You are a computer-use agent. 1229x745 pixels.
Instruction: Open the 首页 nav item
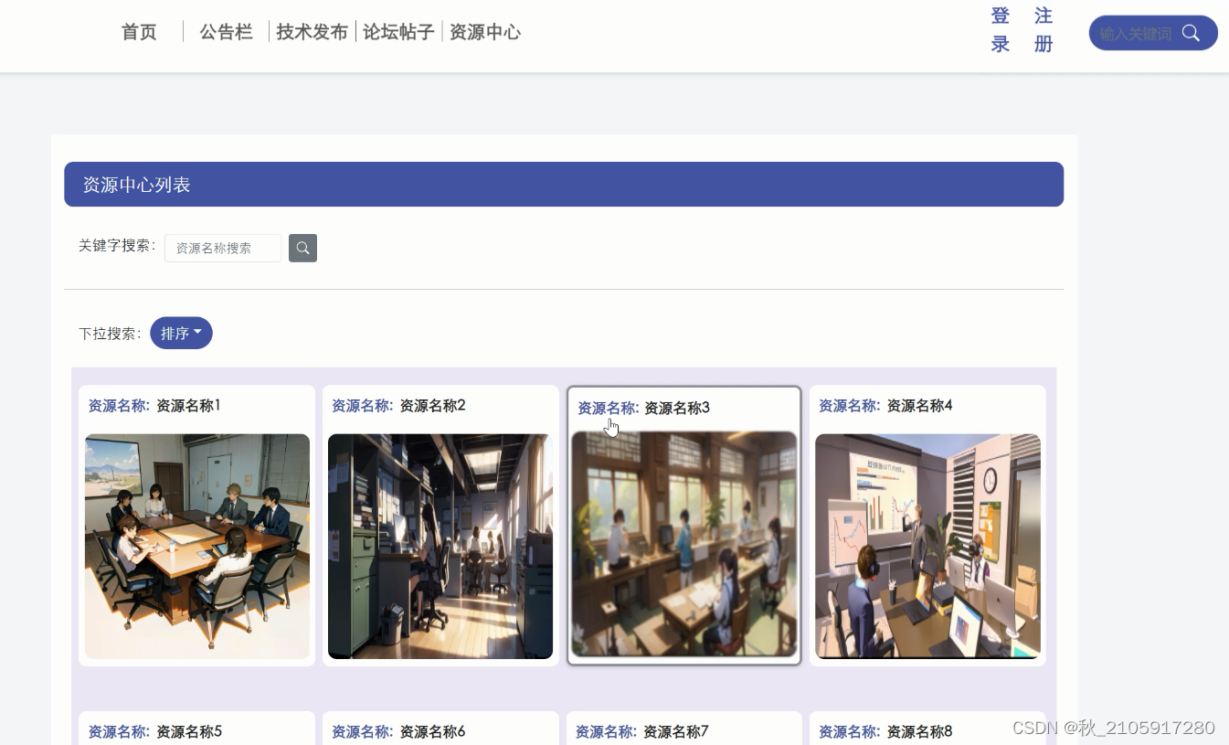[x=139, y=32]
